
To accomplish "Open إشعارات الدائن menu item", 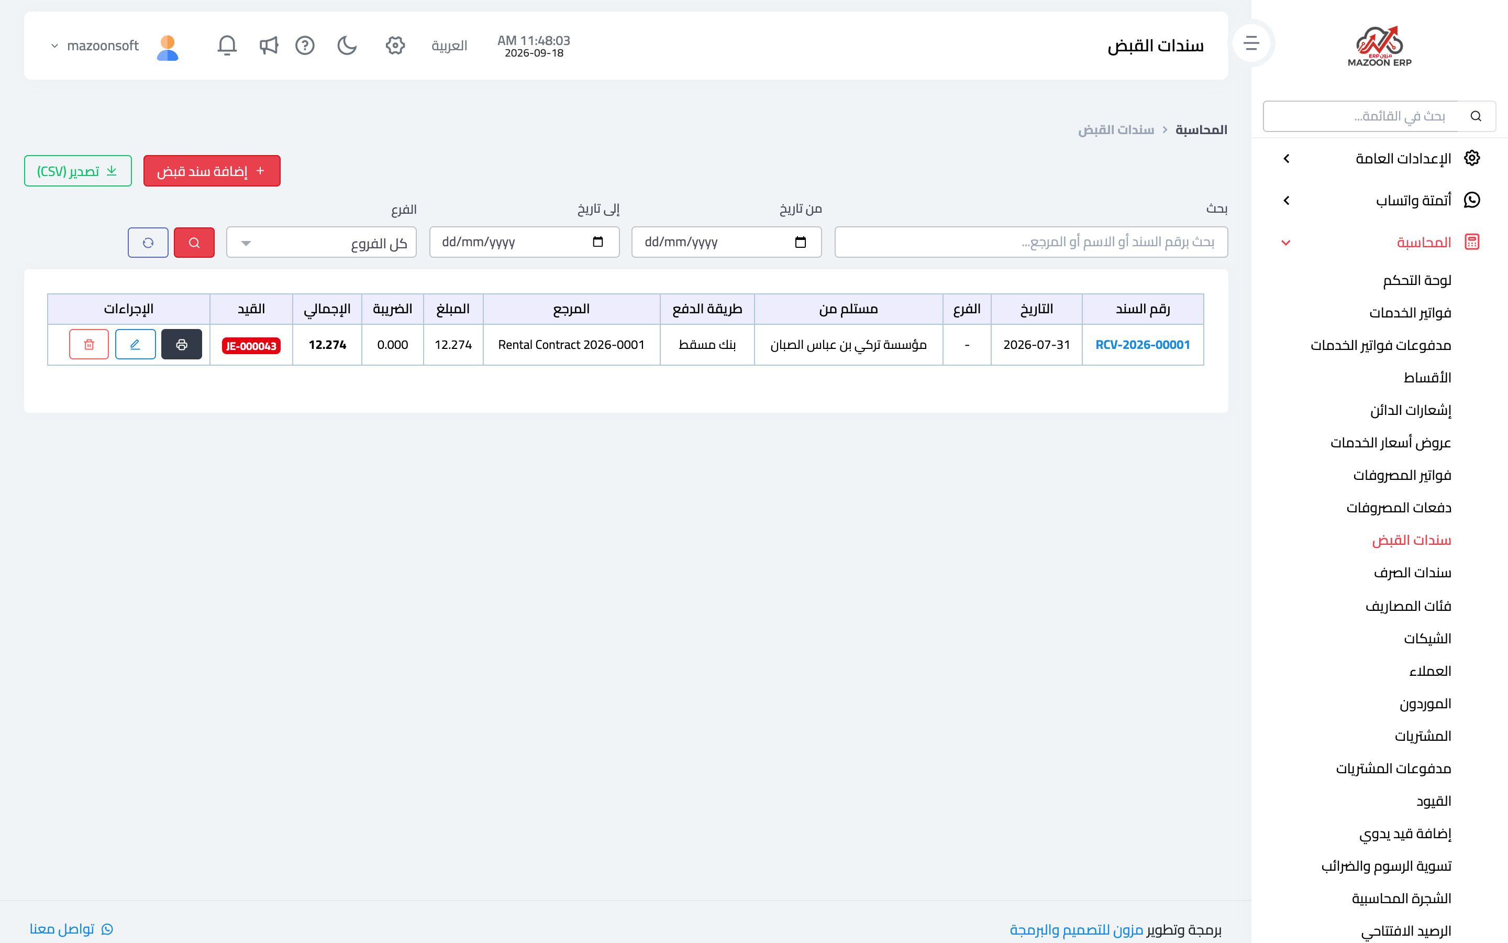I will click(1411, 410).
